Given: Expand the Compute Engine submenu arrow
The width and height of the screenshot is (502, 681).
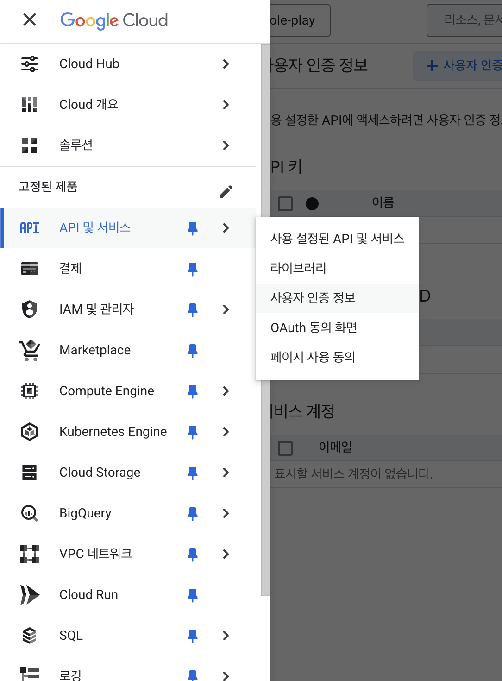Looking at the screenshot, I should click(x=226, y=391).
